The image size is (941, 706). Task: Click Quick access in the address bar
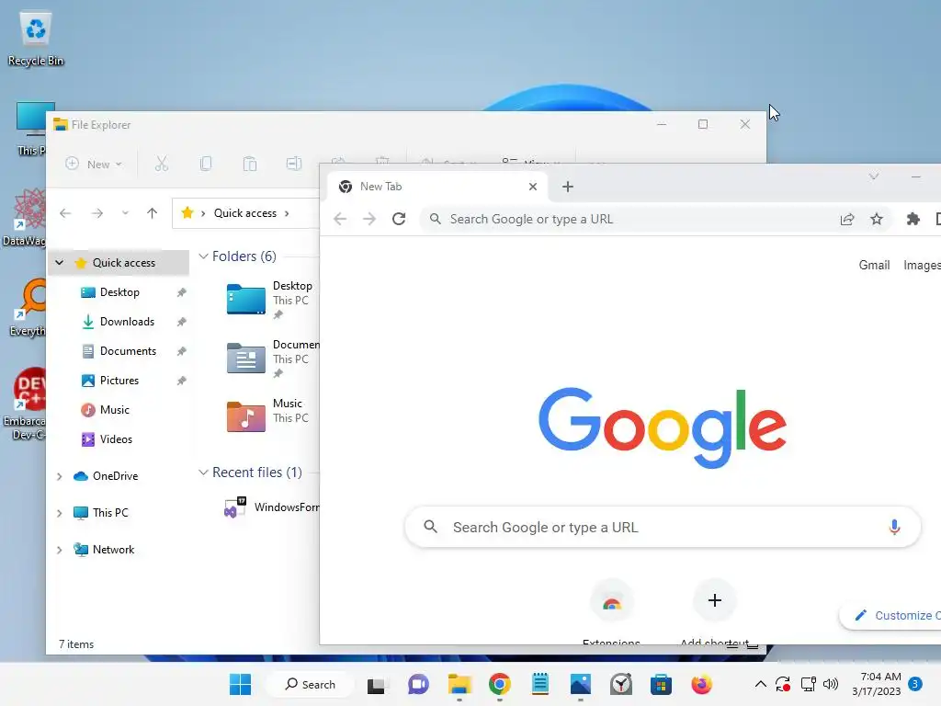[x=244, y=213]
